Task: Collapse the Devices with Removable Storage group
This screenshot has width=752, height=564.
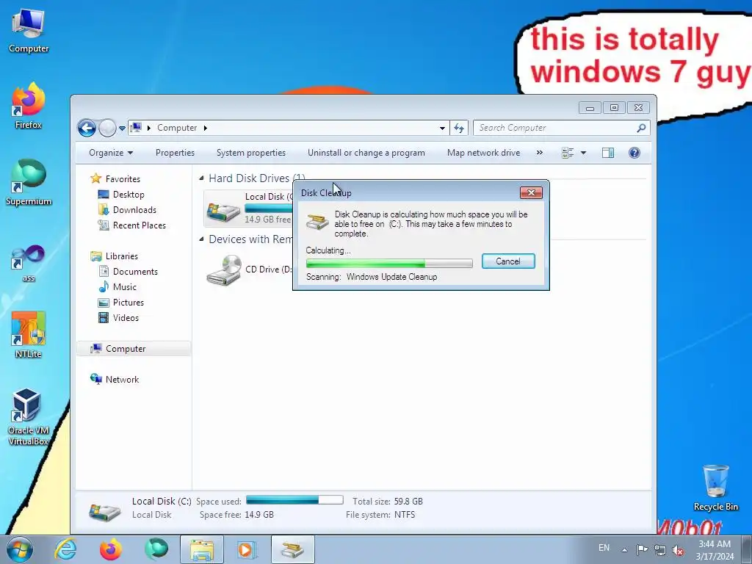Action: pos(201,239)
